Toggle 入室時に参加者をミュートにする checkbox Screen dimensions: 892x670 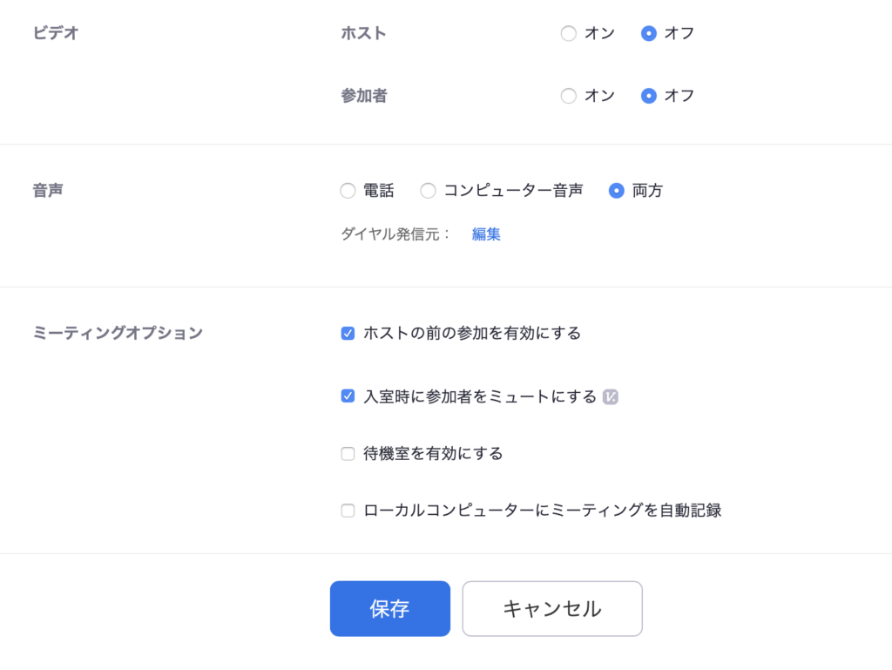click(348, 396)
